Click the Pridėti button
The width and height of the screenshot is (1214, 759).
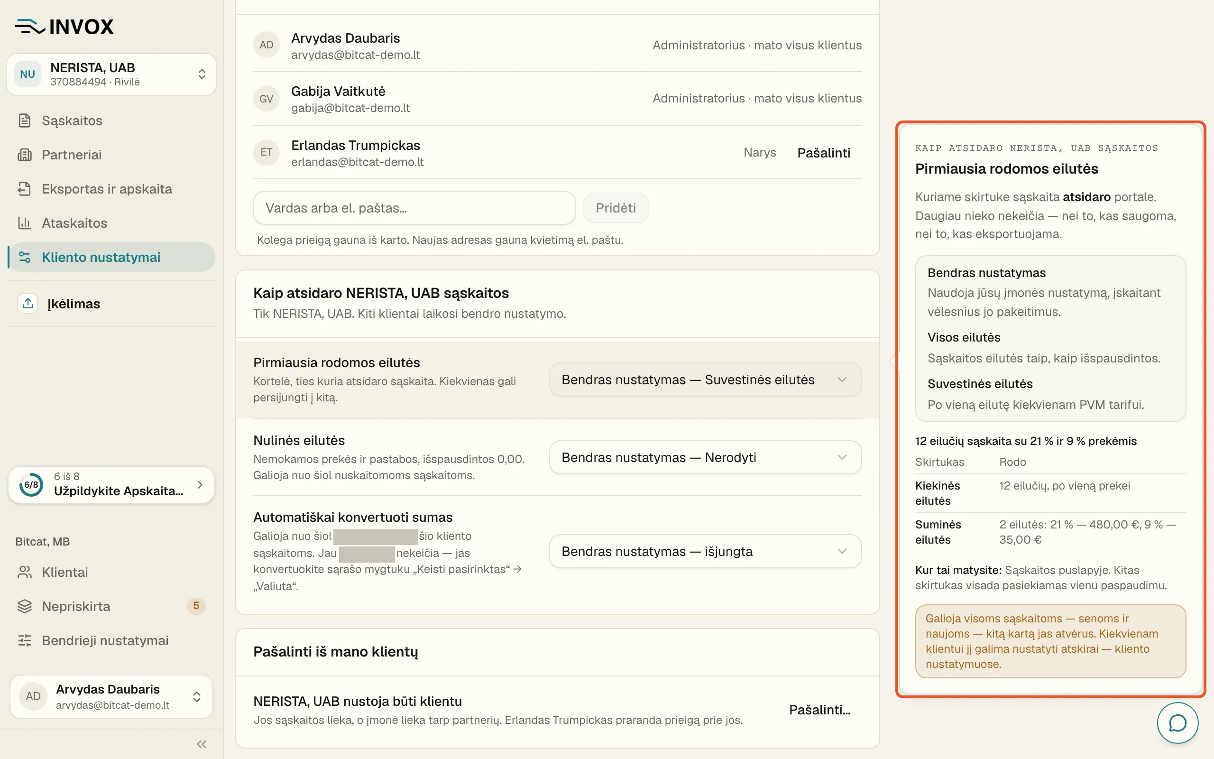pos(616,208)
